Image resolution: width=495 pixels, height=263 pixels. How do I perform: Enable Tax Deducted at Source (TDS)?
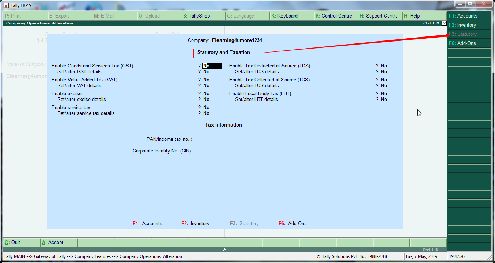pyautogui.click(x=383, y=66)
